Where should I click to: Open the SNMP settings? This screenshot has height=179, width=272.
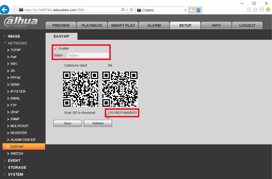click(x=15, y=119)
